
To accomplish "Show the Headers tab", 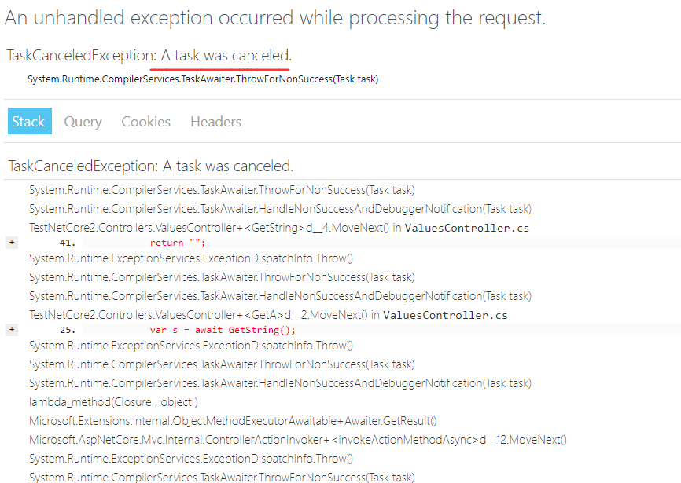I will point(215,122).
